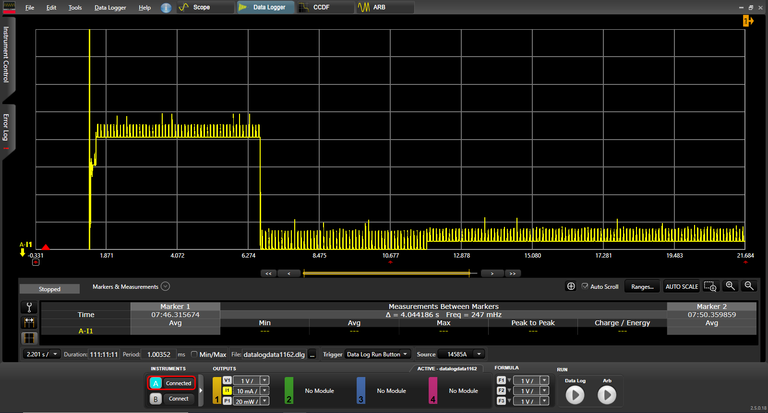Click the AUTO SCALE button
768x413 pixels.
point(682,286)
